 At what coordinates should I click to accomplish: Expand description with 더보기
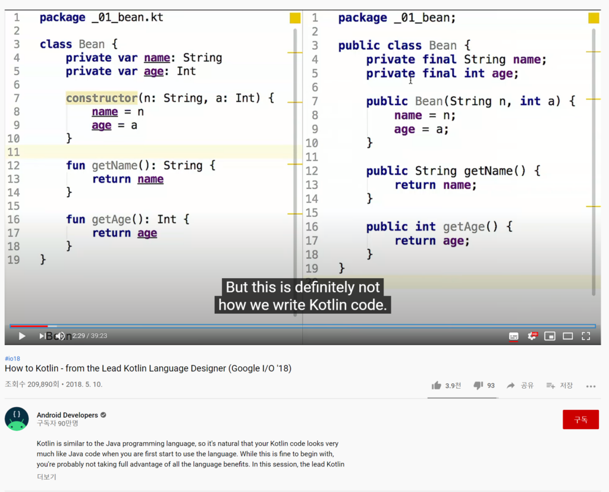coord(46,477)
